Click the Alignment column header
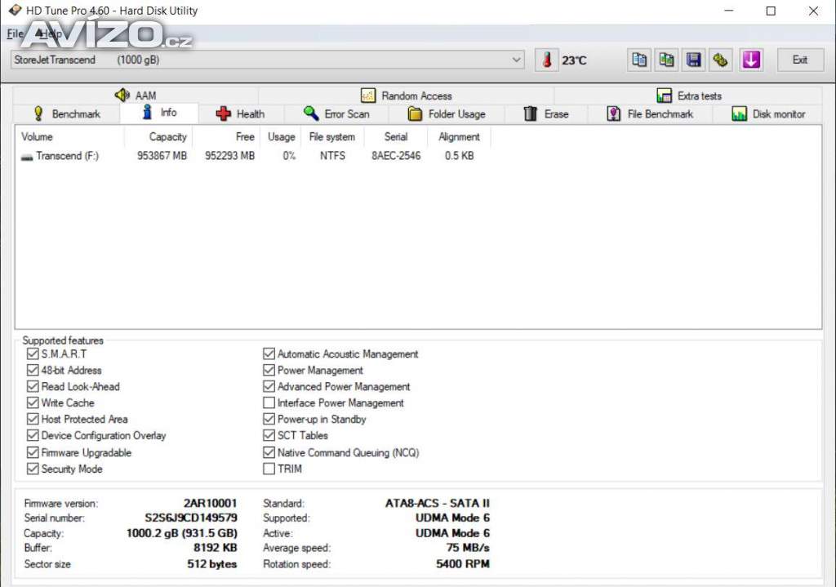 point(459,137)
